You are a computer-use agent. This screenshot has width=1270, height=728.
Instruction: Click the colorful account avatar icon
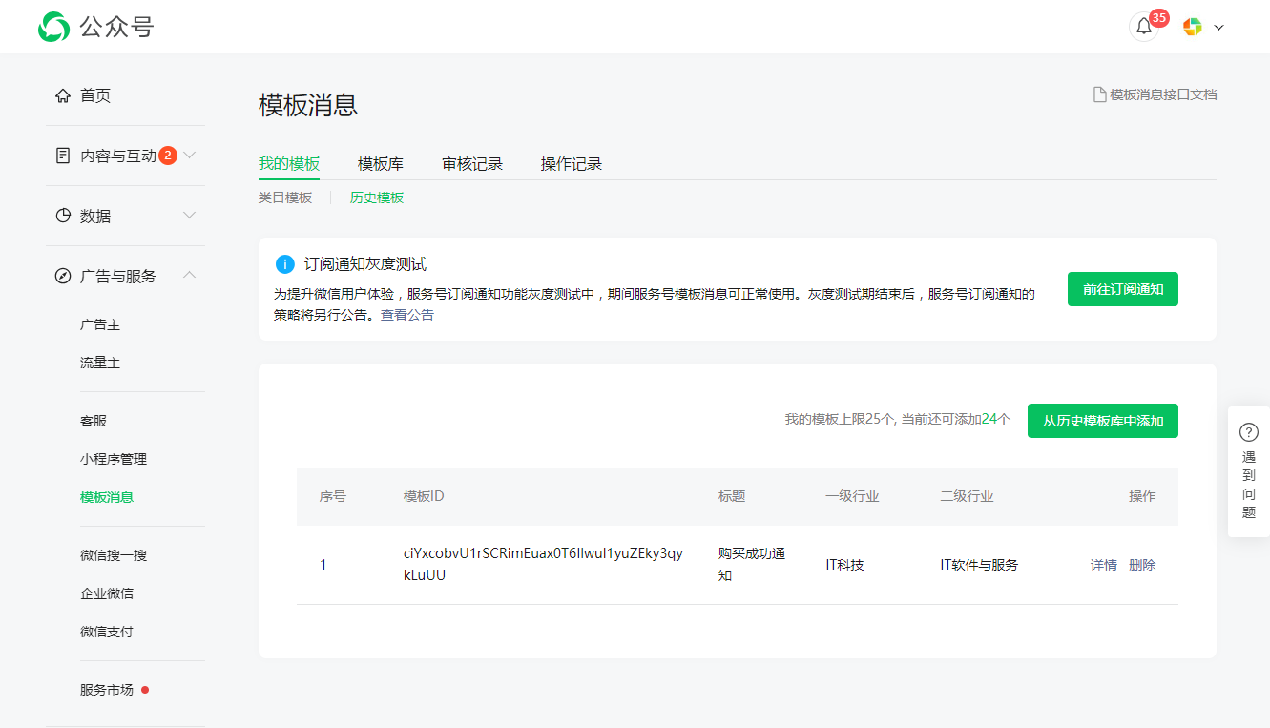coord(1192,27)
